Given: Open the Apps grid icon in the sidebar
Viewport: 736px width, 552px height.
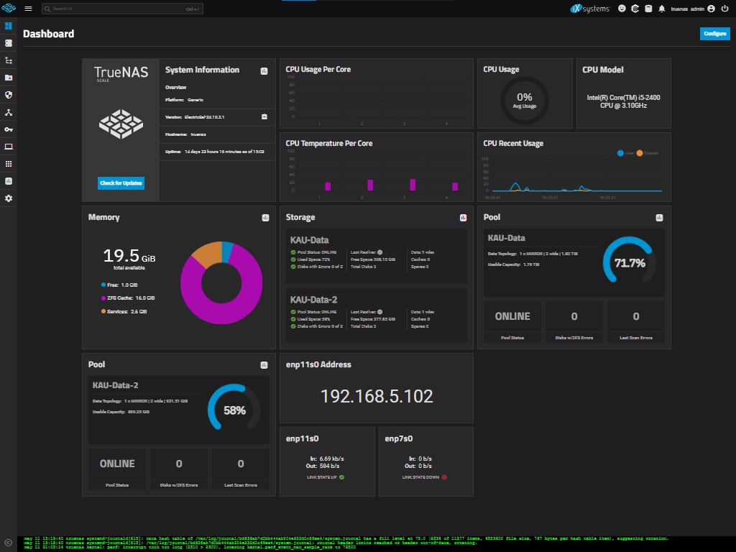Looking at the screenshot, I should pos(9,164).
